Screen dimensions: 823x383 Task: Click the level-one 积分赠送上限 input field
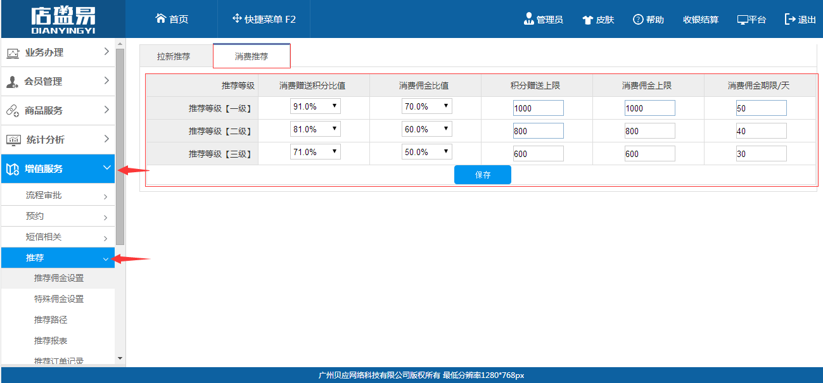[x=538, y=108]
